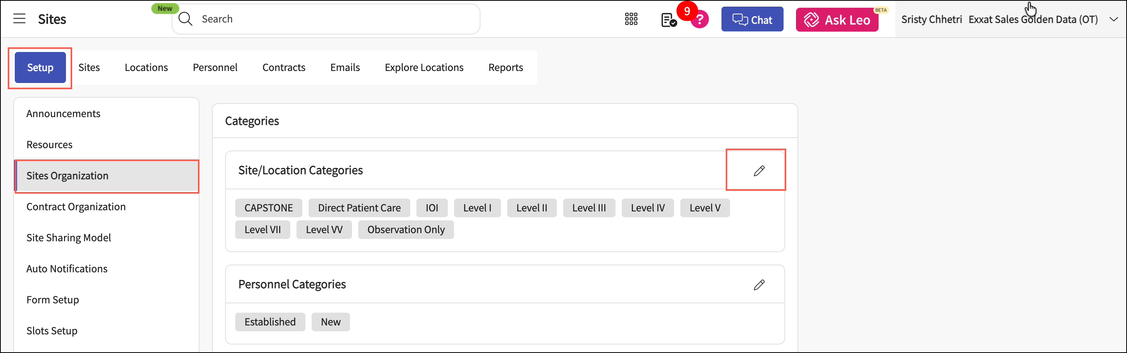Edit Site/Location Categories with pencil icon
The width and height of the screenshot is (1127, 353).
coord(759,171)
